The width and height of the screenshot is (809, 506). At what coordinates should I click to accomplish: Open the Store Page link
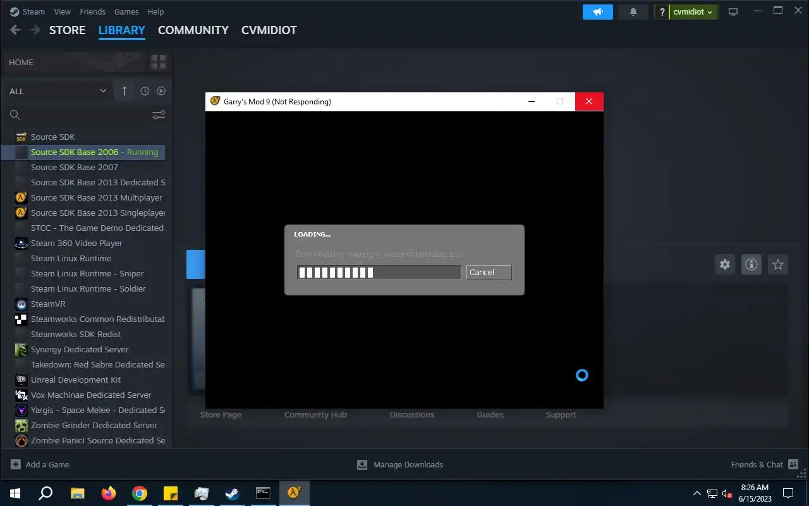click(x=221, y=415)
